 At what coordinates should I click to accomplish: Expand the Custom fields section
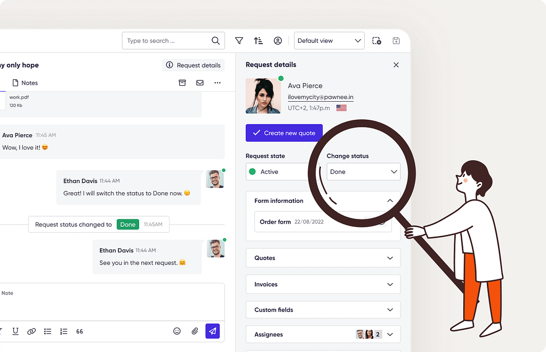(x=323, y=309)
